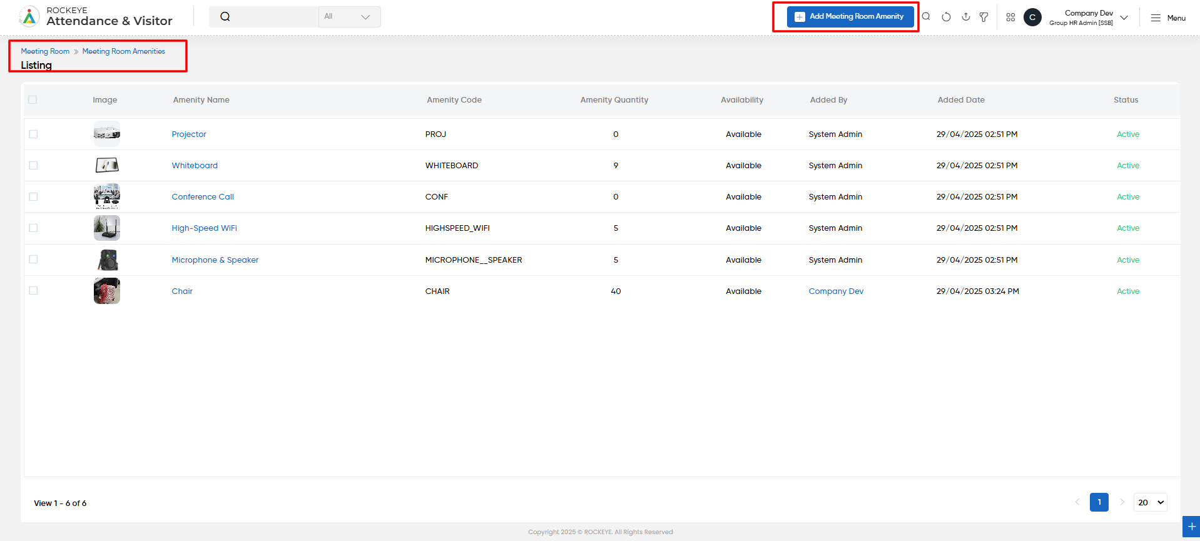Image resolution: width=1200 pixels, height=541 pixels.
Task: Open the Whiteboard thumbnail image
Action: pyautogui.click(x=107, y=165)
